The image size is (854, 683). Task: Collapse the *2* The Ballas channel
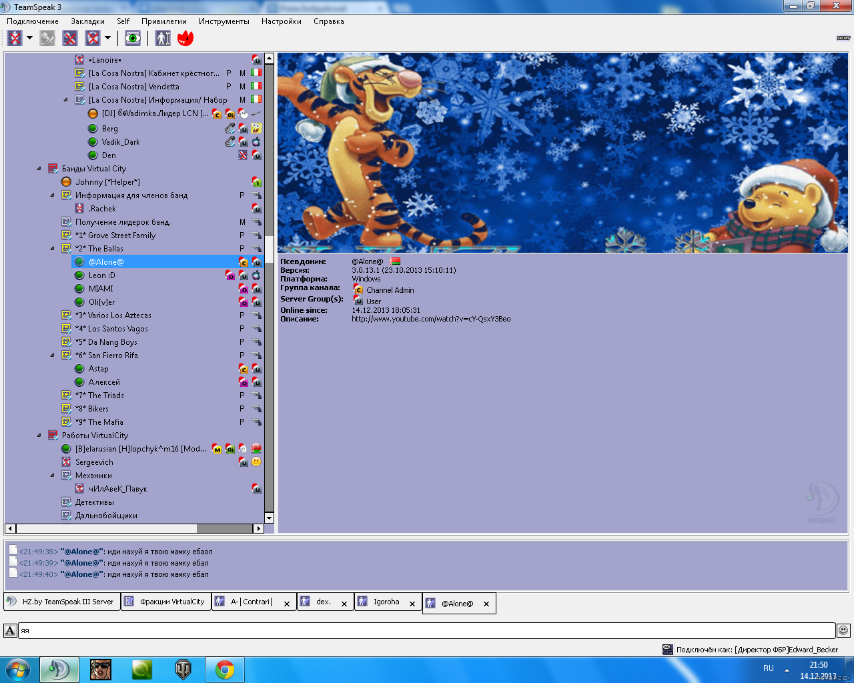52,249
